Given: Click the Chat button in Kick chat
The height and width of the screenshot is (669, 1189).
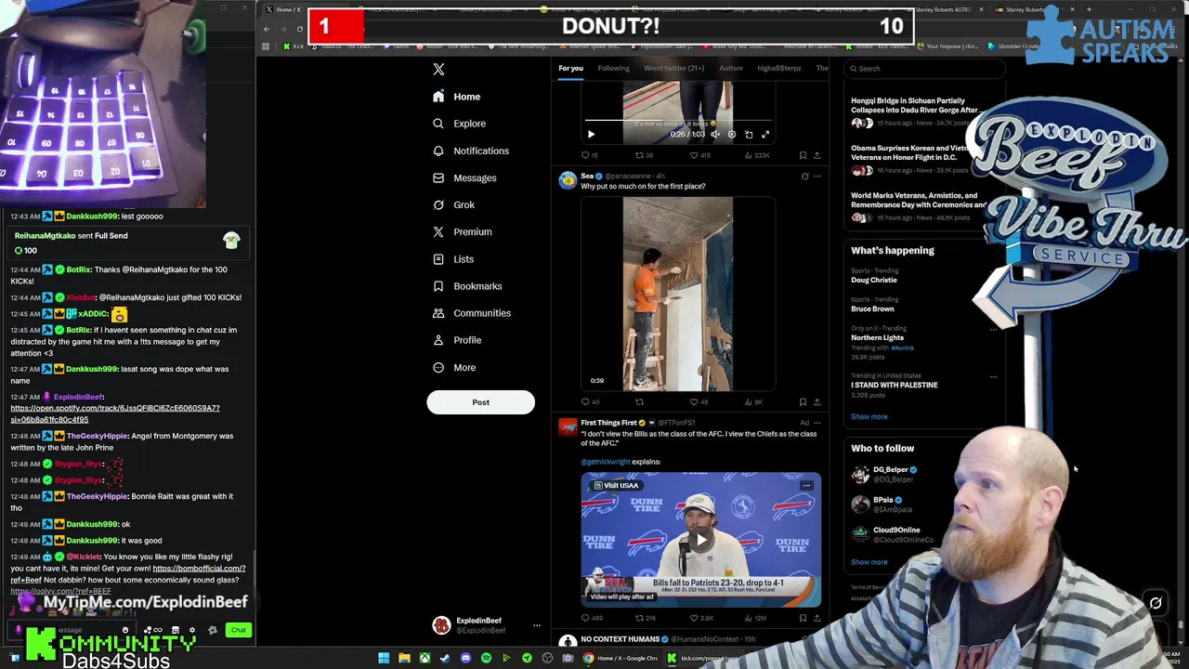Looking at the screenshot, I should [x=239, y=630].
